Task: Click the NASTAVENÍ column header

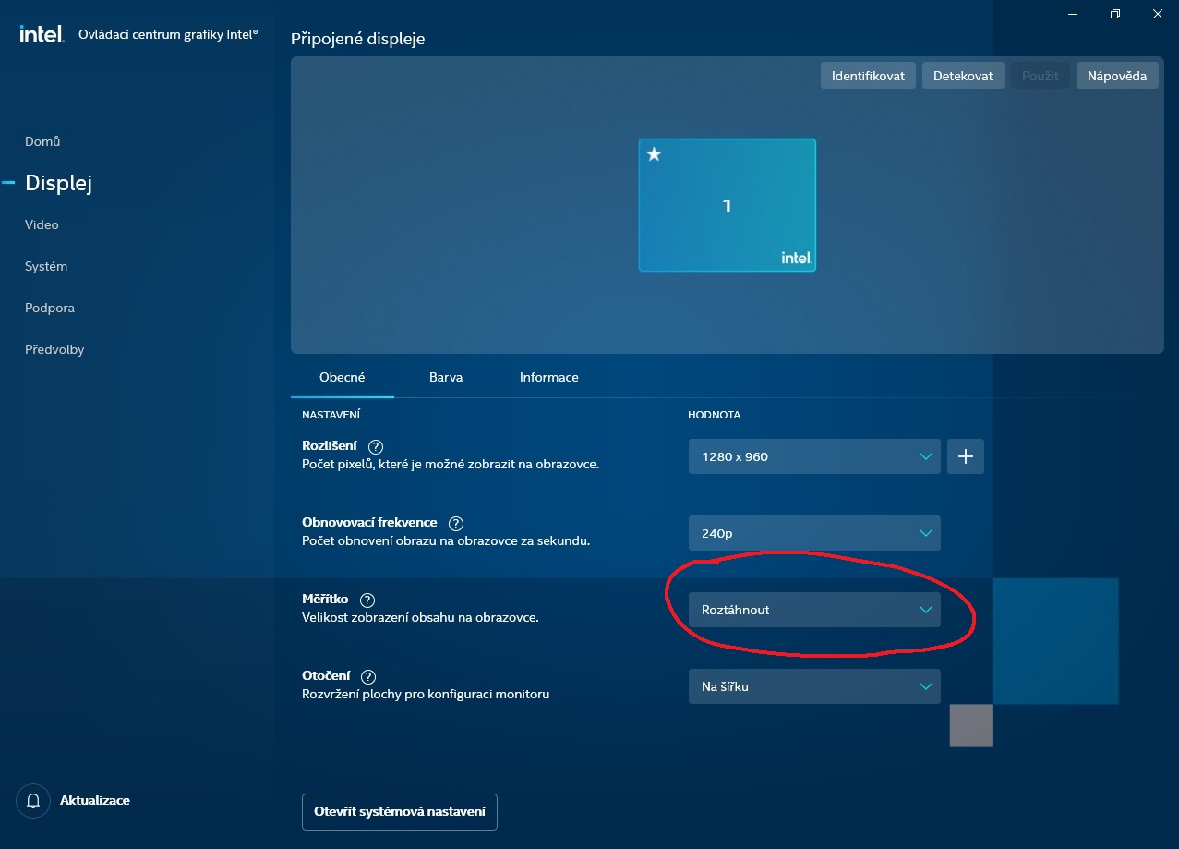Action: [331, 415]
